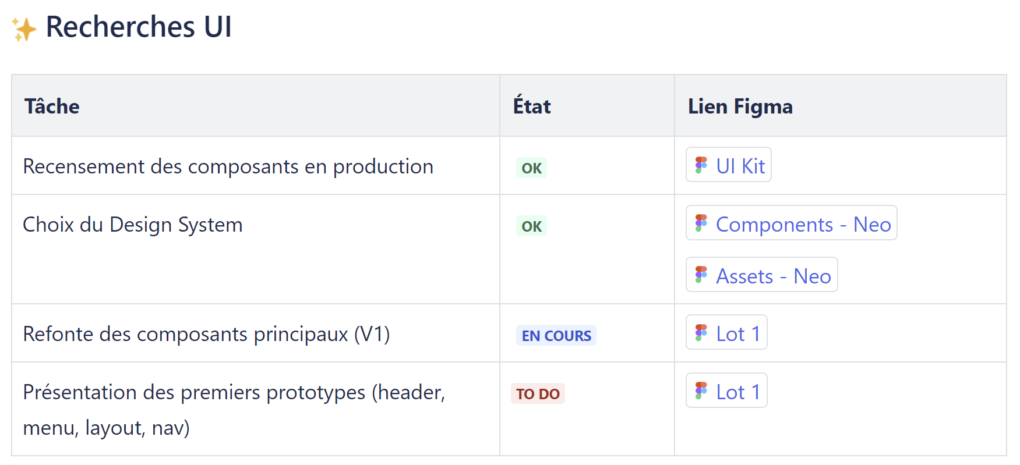Select the TO DO status badge
This screenshot has height=465, width=1020.
click(x=538, y=394)
